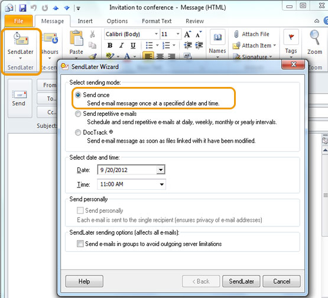Click the Undo arrow icon
This screenshot has height=298, width=328.
pos(34,8)
